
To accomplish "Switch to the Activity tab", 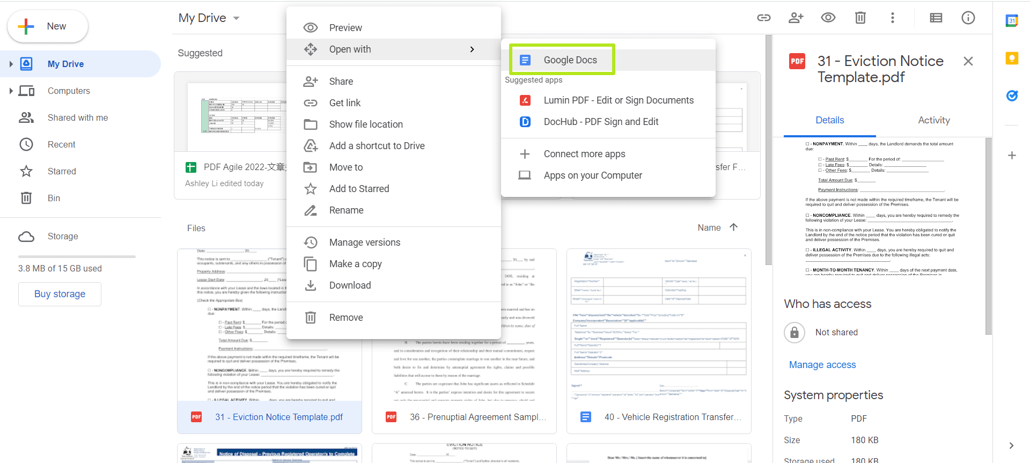I will [933, 120].
